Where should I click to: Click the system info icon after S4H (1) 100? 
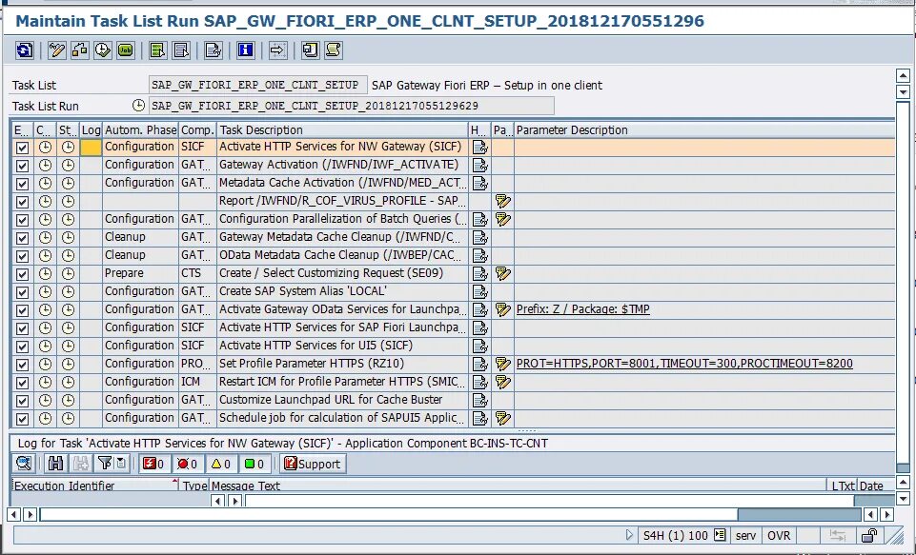point(720,535)
